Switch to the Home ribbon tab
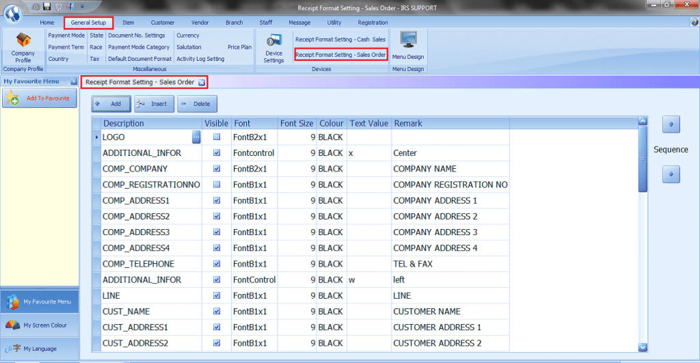700x363 pixels. (47, 23)
